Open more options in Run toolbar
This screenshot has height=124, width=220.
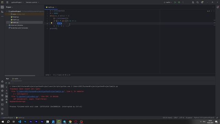(x=13, y=83)
